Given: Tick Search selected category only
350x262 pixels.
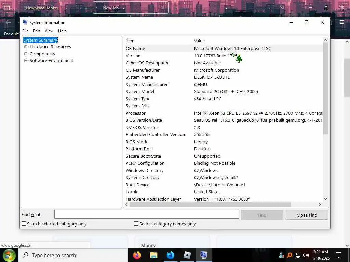Looking at the screenshot, I should [24, 224].
